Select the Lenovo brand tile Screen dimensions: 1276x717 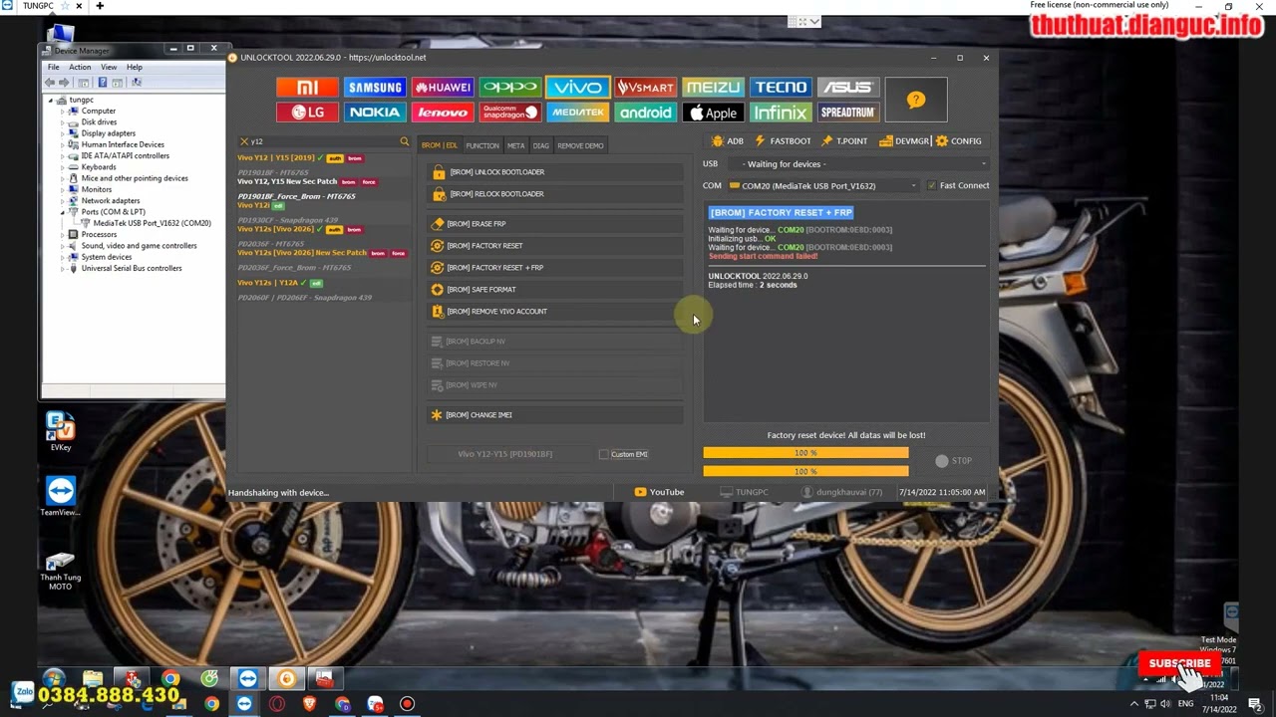pyautogui.click(x=443, y=113)
